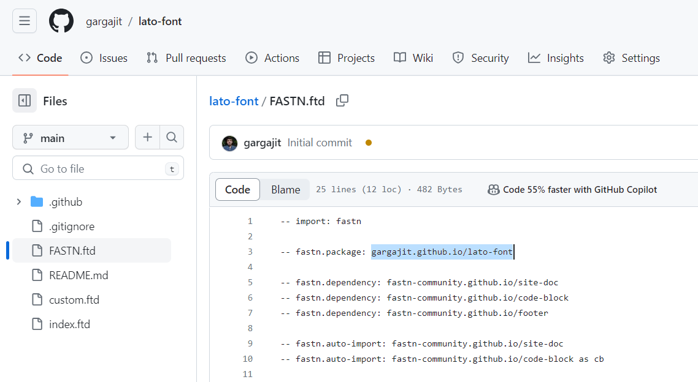
Task: Open the Pull requests tab
Action: click(186, 58)
